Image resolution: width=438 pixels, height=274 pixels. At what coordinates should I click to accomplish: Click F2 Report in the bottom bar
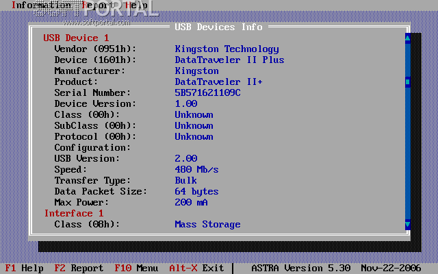(x=79, y=268)
